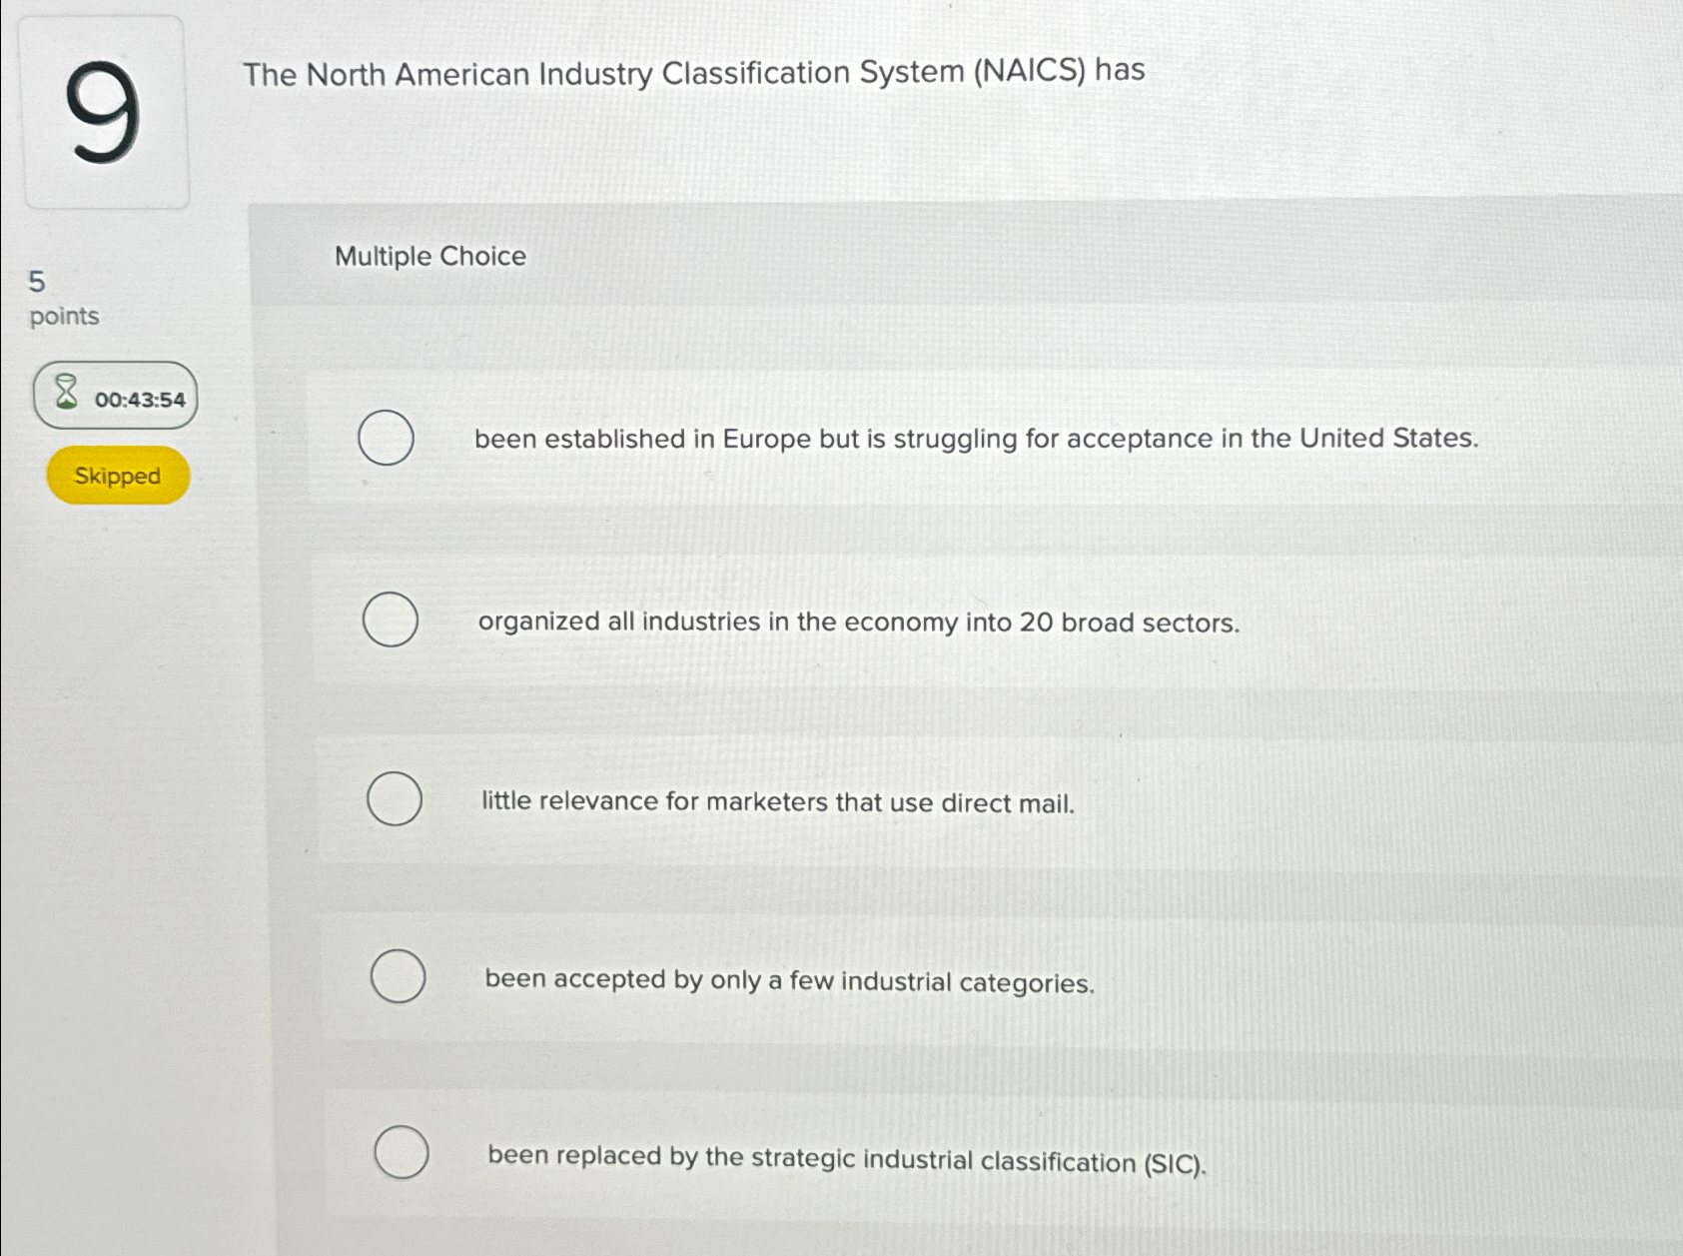
Task: Select the 'organized all industries into 20 broad sectors' option
Action: coord(392,620)
